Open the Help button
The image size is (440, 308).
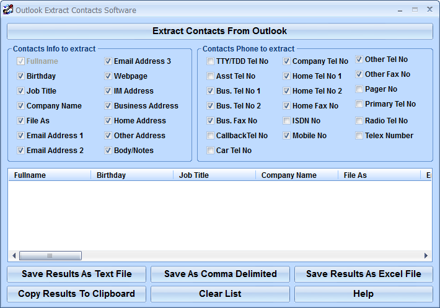[363, 294]
